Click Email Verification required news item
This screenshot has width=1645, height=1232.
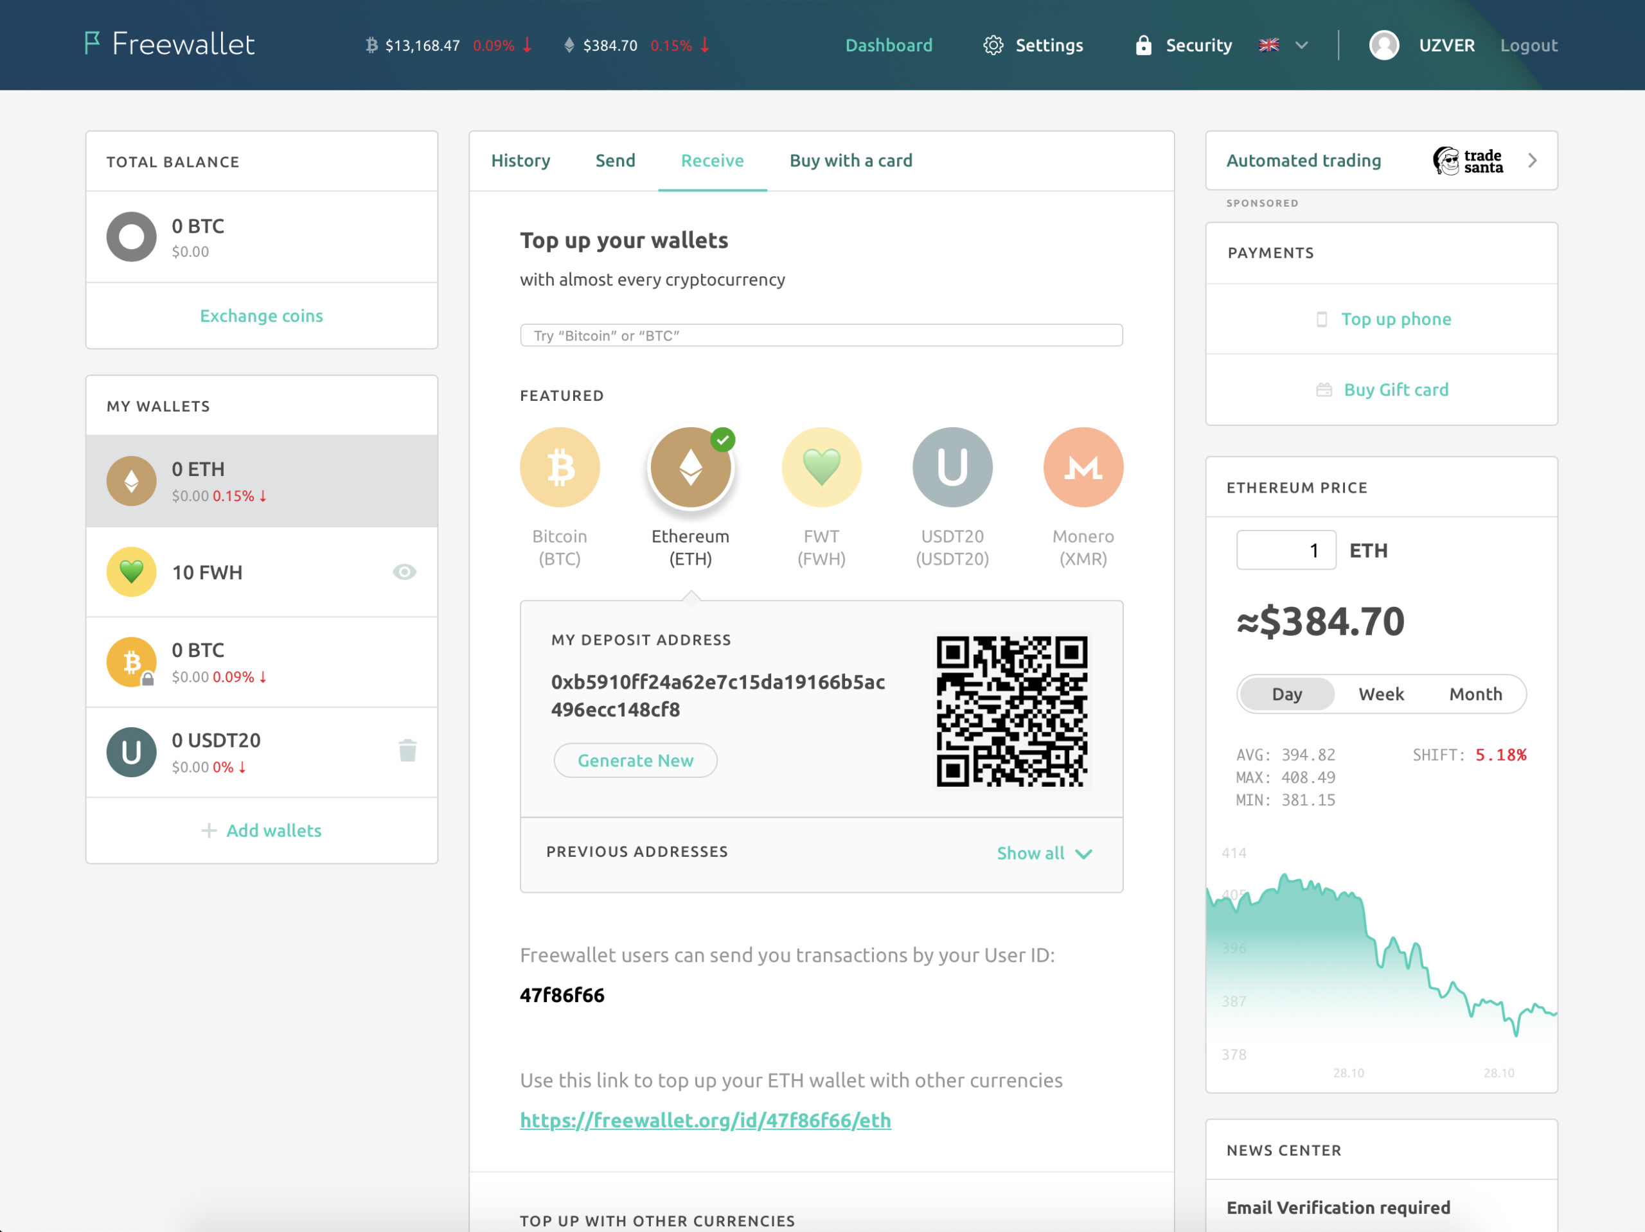click(x=1338, y=1208)
